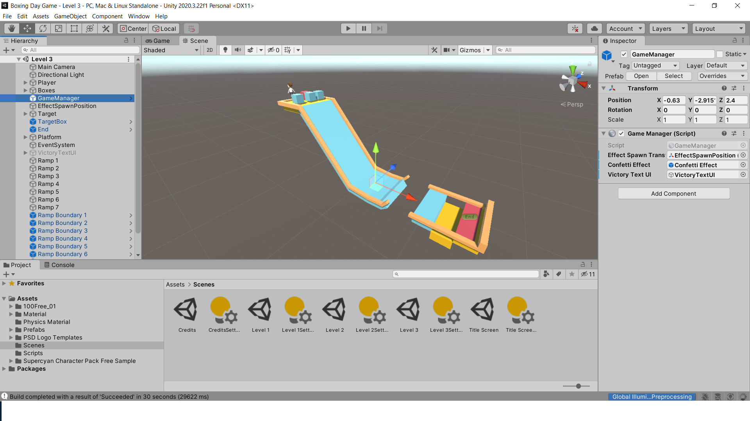The width and height of the screenshot is (750, 421).
Task: Click Select to highlight the prefab asset
Action: [x=674, y=76]
